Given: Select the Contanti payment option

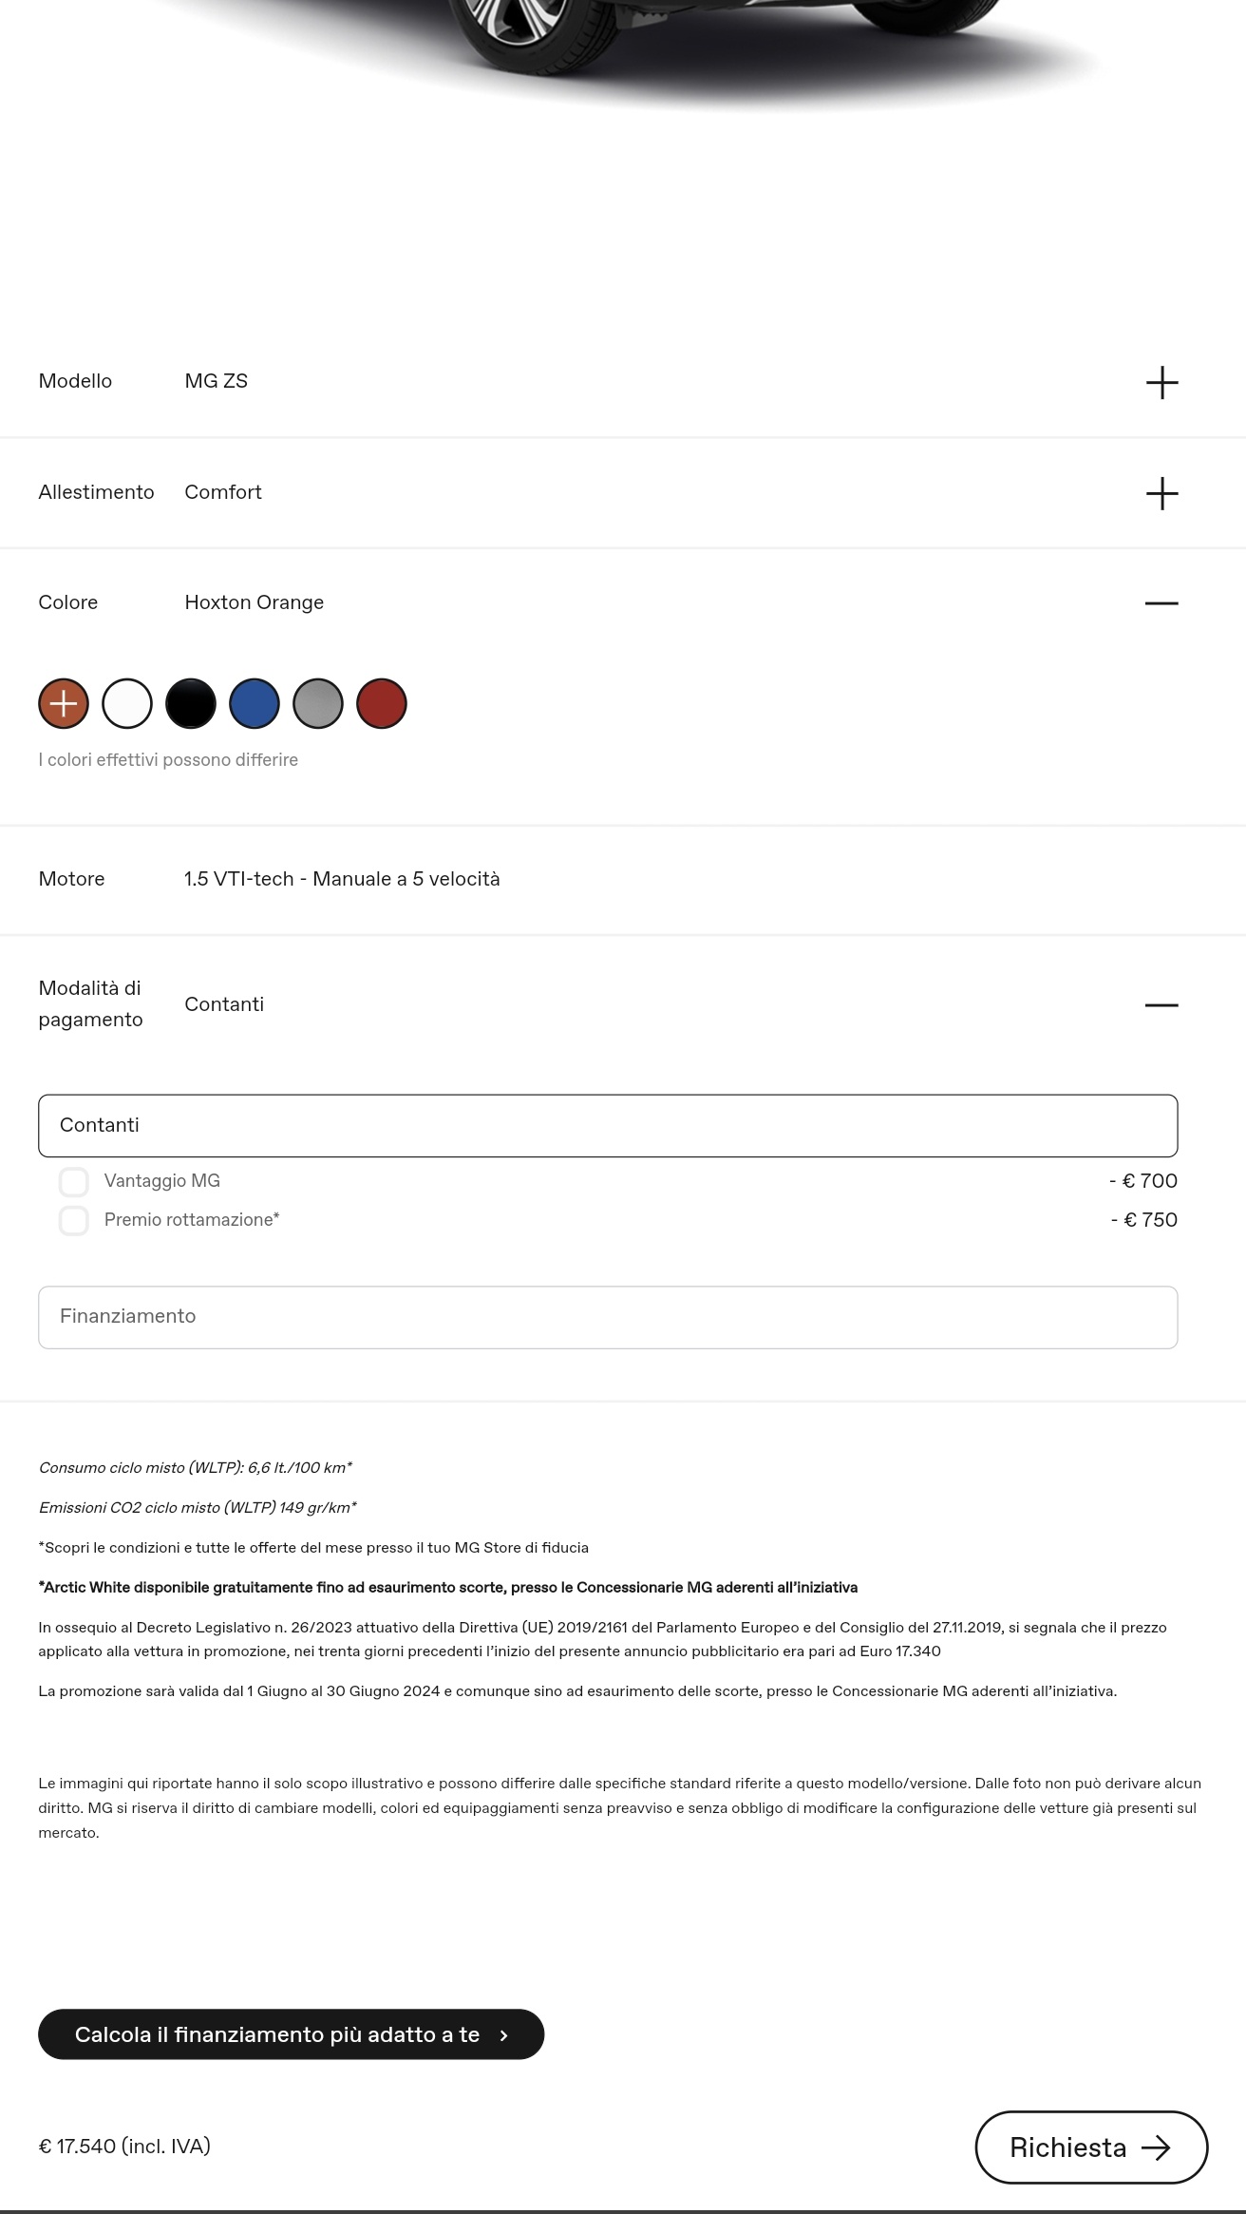Looking at the screenshot, I should (608, 1126).
